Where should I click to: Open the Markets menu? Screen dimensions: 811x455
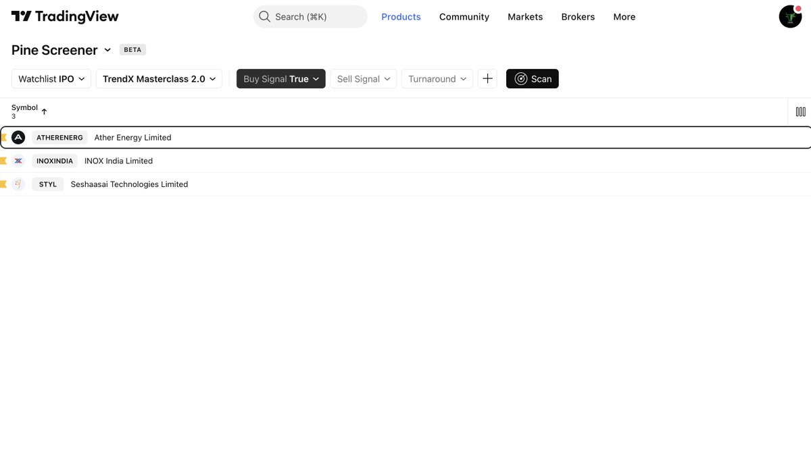point(525,17)
